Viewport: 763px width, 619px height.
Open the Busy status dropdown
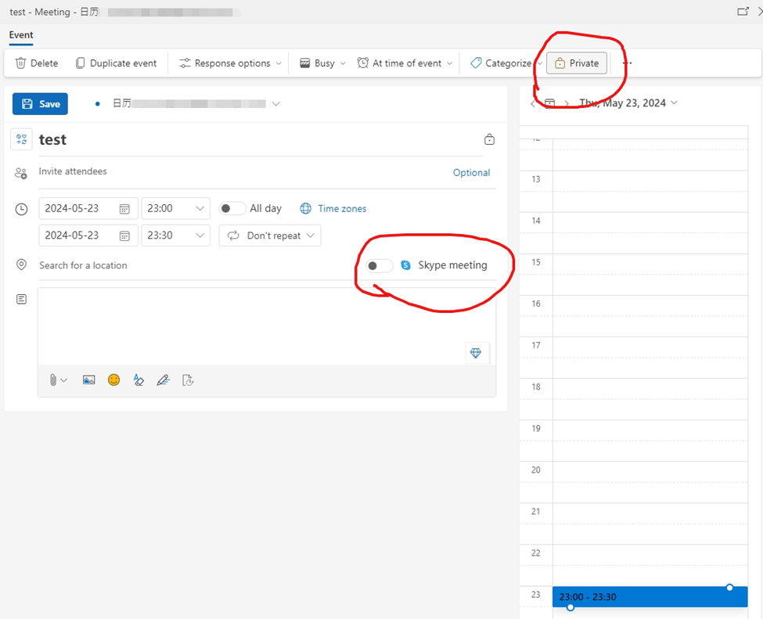point(322,63)
